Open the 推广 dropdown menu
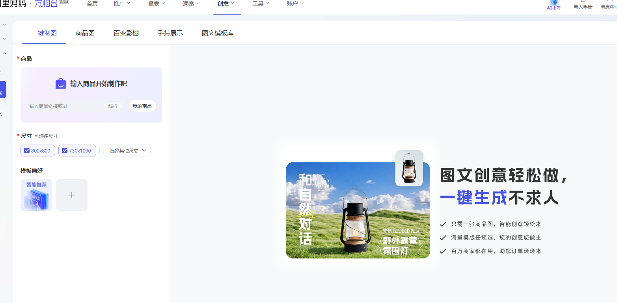The width and height of the screenshot is (617, 303). click(x=121, y=4)
